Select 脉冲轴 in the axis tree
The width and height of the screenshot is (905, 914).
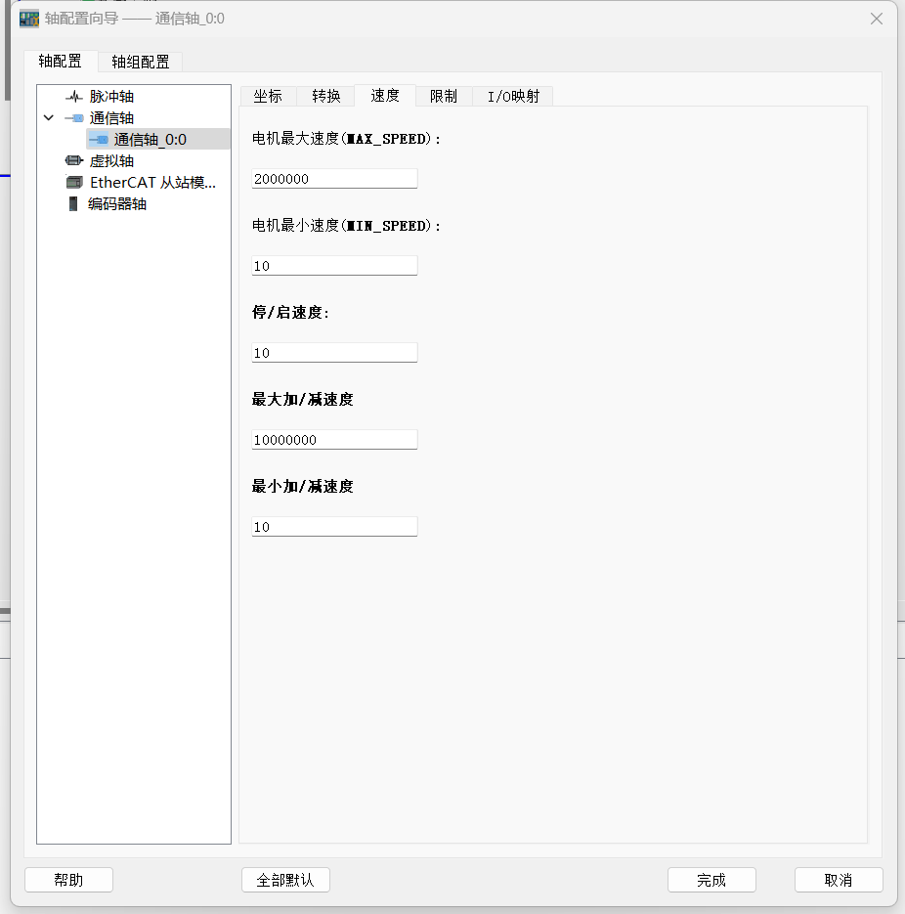point(111,96)
